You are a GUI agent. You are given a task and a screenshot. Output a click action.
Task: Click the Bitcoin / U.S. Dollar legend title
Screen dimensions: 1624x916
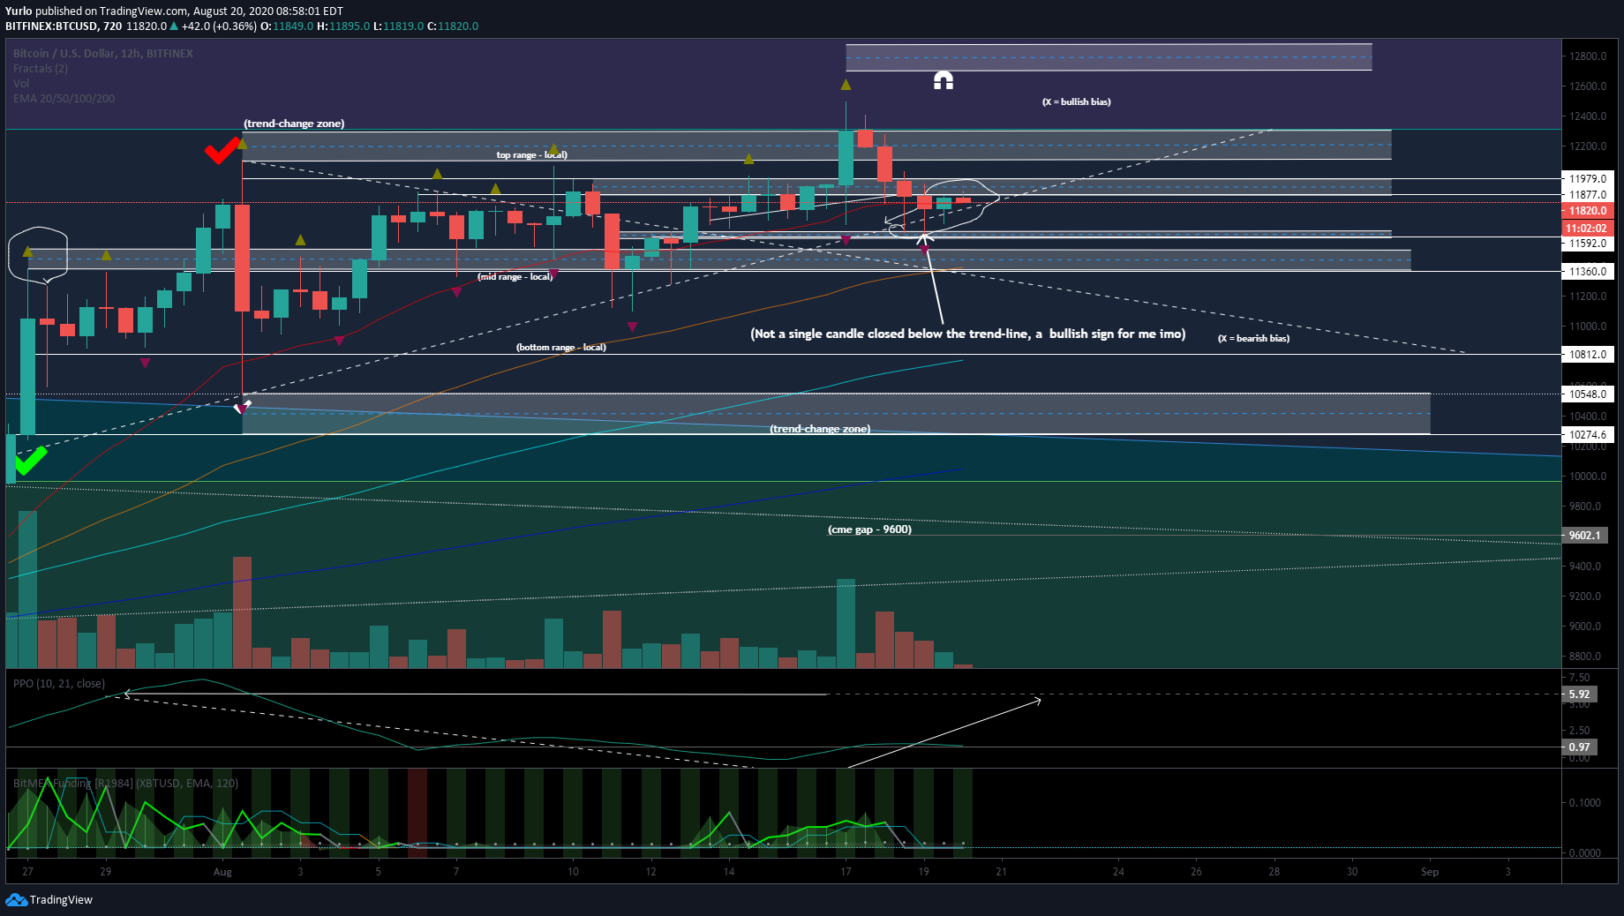click(103, 53)
